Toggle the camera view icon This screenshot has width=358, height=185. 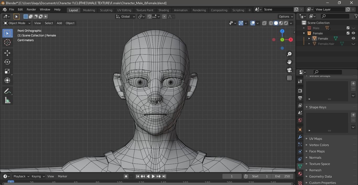(x=289, y=70)
